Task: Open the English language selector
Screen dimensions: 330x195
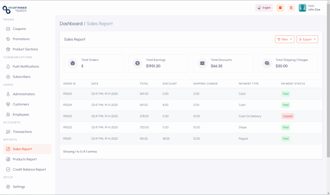Action: tap(264, 8)
